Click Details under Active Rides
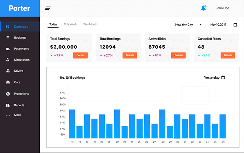Image resolution: width=244 pixels, height=153 pixels. click(179, 55)
